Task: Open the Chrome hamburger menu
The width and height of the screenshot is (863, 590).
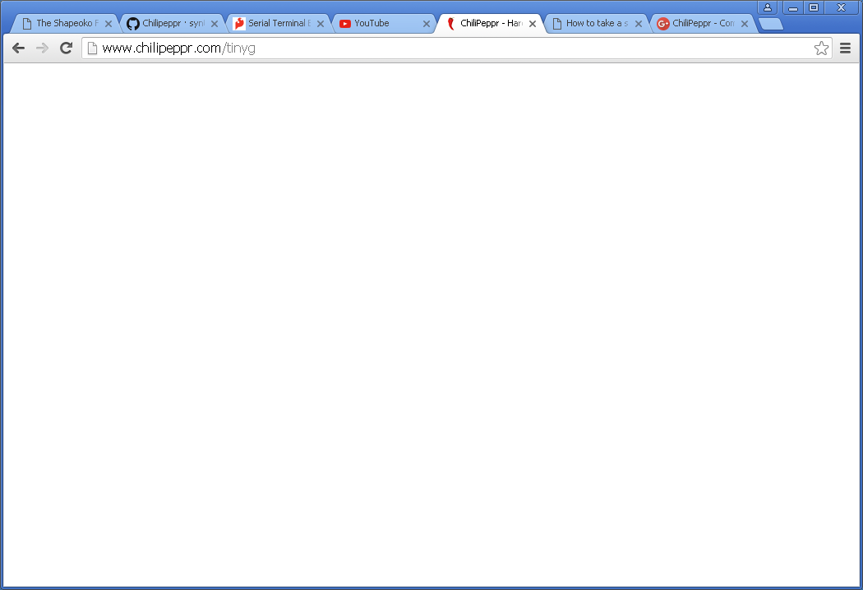Action: tap(845, 48)
